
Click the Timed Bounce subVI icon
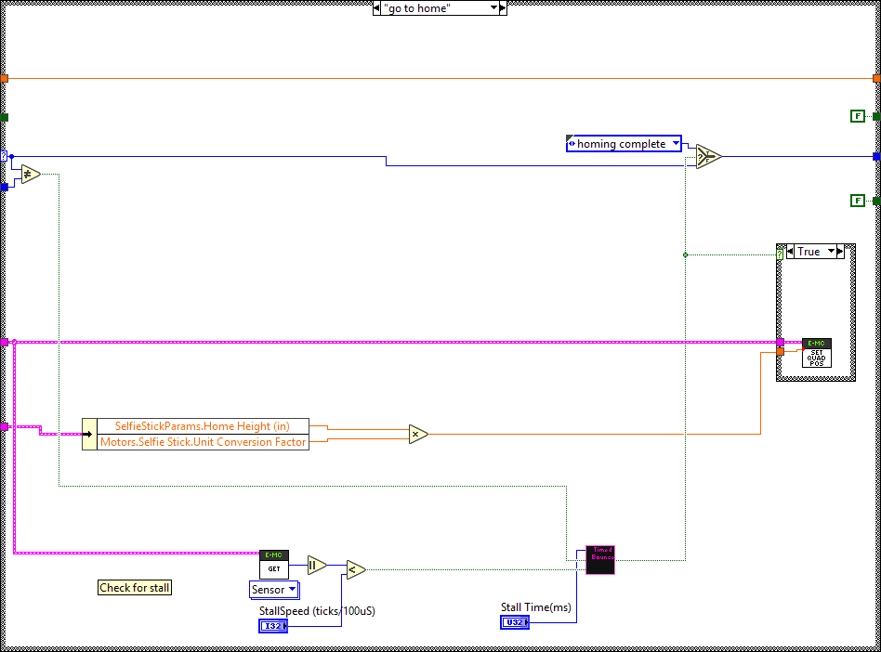pyautogui.click(x=599, y=560)
